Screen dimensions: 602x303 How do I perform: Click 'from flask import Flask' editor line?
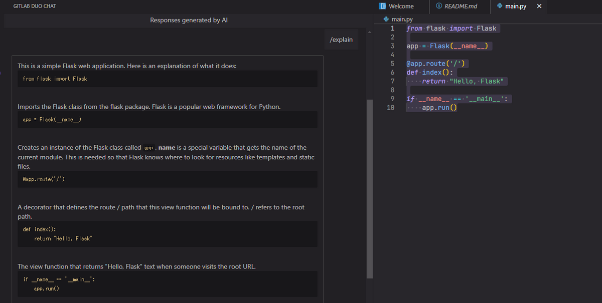[x=451, y=29]
